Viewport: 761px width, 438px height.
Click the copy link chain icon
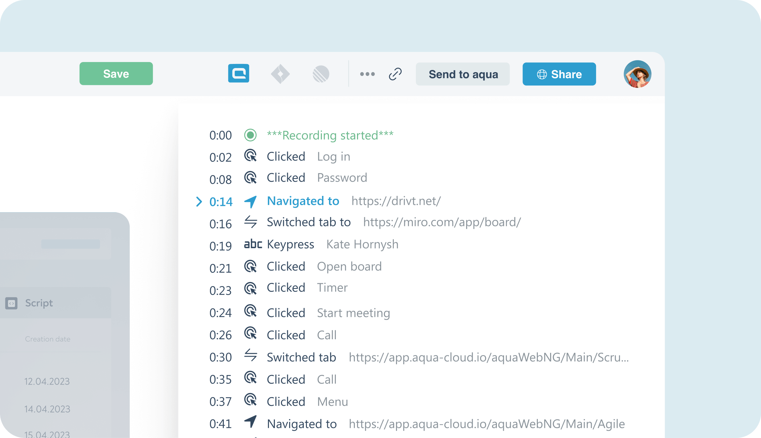[395, 74]
